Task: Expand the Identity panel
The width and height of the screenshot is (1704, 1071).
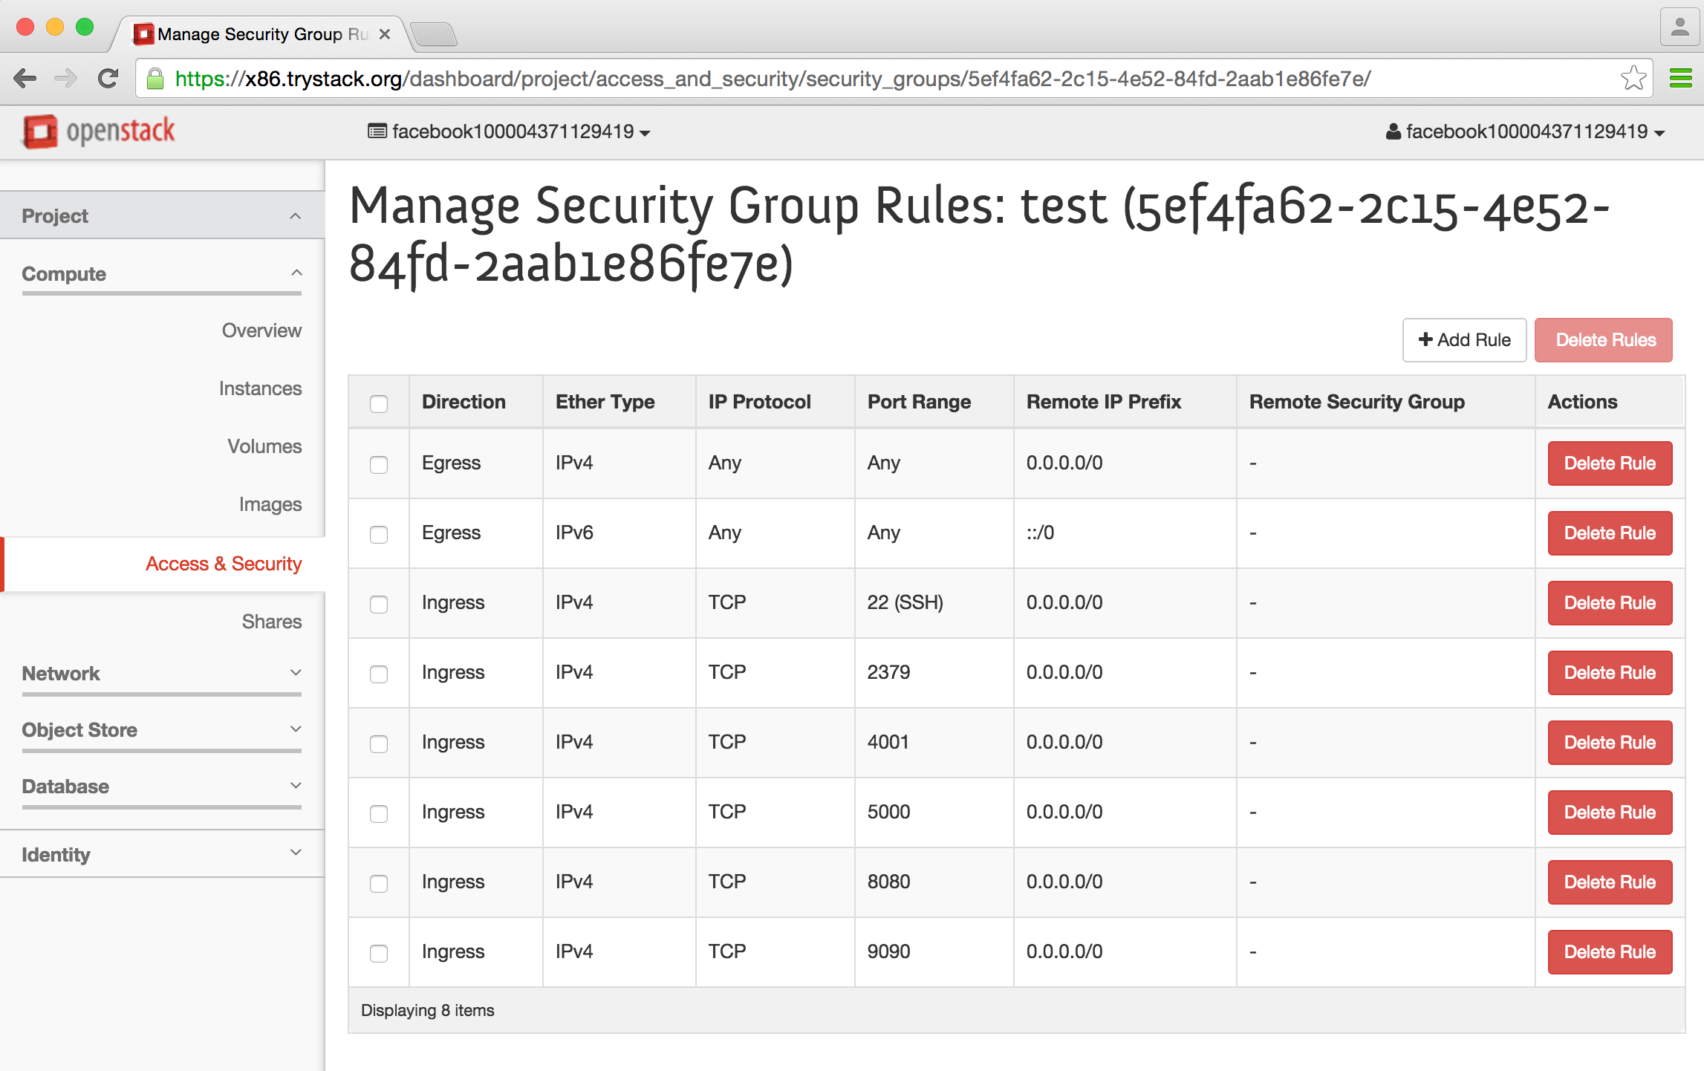Action: [x=162, y=854]
